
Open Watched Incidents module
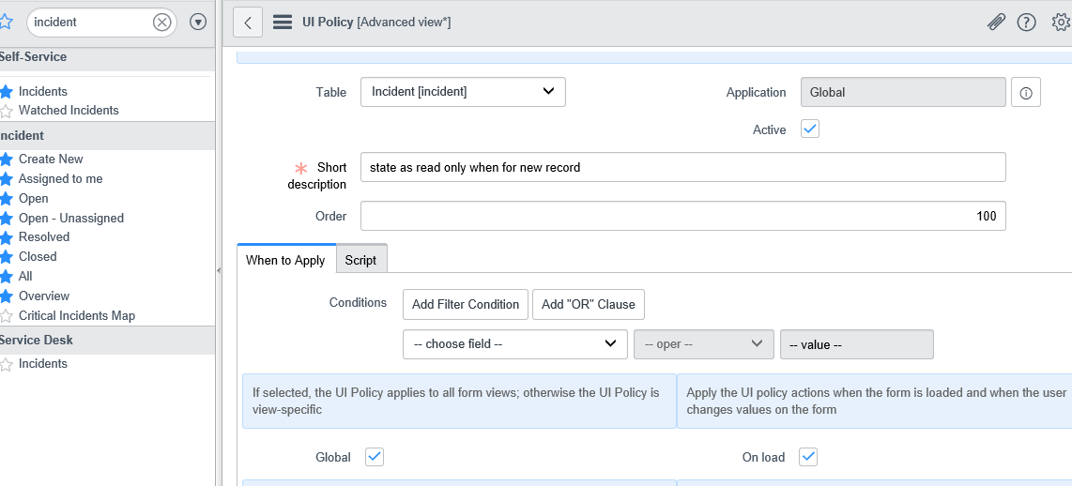click(x=69, y=111)
